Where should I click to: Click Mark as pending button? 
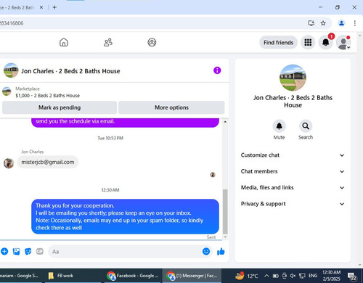pyautogui.click(x=60, y=107)
